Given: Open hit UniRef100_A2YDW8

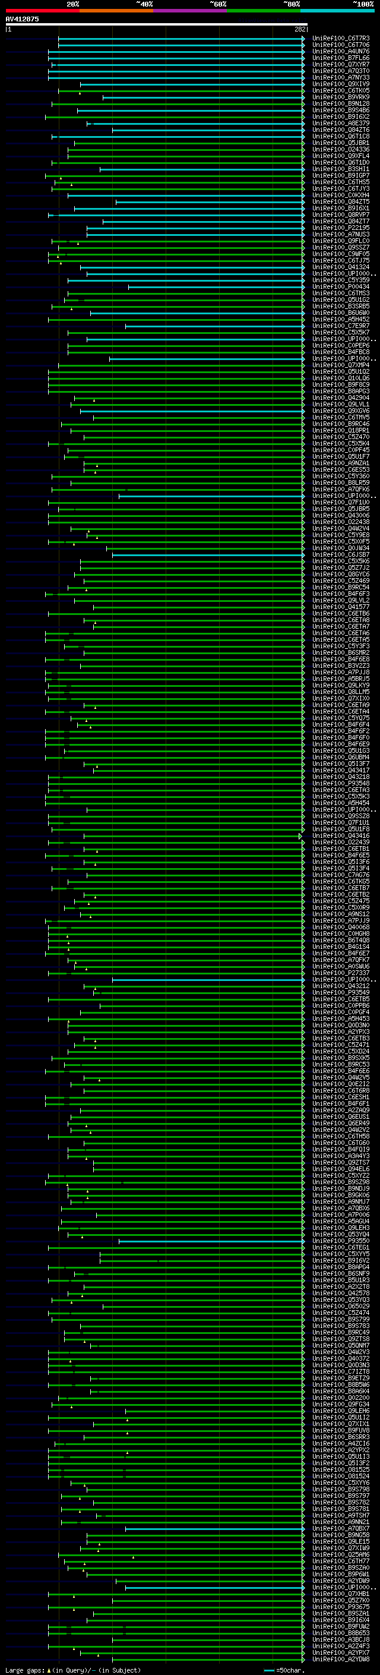Looking at the screenshot, I should tap(341, 1659).
